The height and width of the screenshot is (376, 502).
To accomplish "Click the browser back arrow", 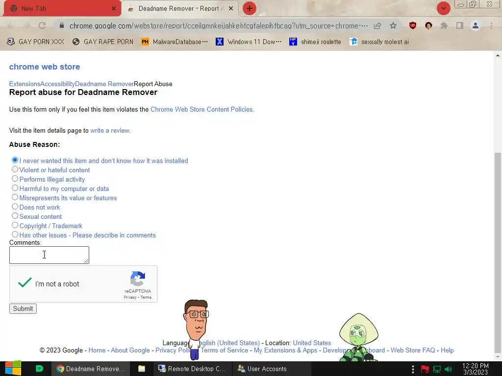I will [x=11, y=25].
